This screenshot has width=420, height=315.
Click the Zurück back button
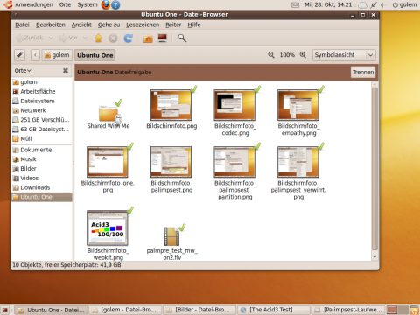point(30,38)
